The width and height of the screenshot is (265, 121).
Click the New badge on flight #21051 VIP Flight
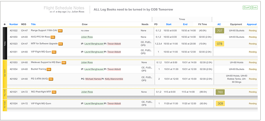click(54, 52)
